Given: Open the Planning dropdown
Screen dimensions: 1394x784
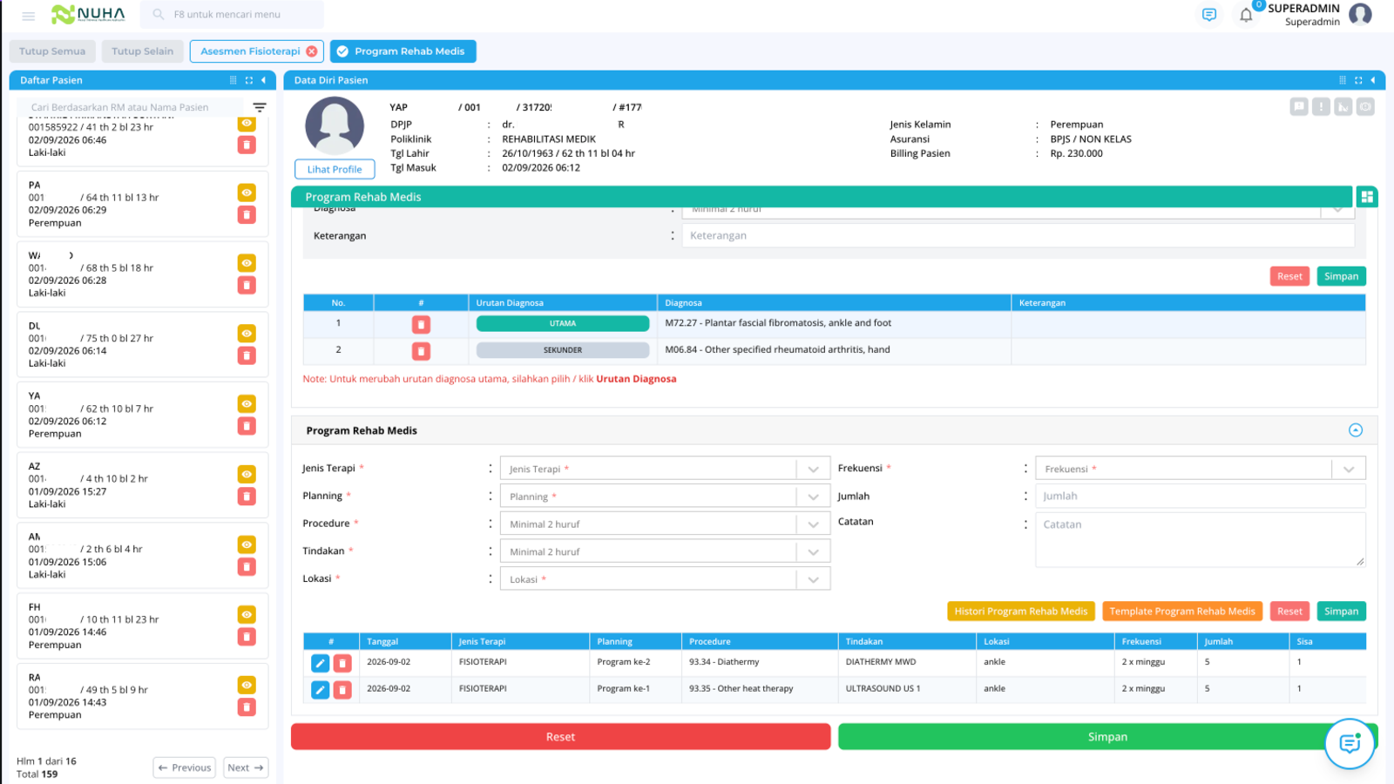Looking at the screenshot, I should [665, 497].
